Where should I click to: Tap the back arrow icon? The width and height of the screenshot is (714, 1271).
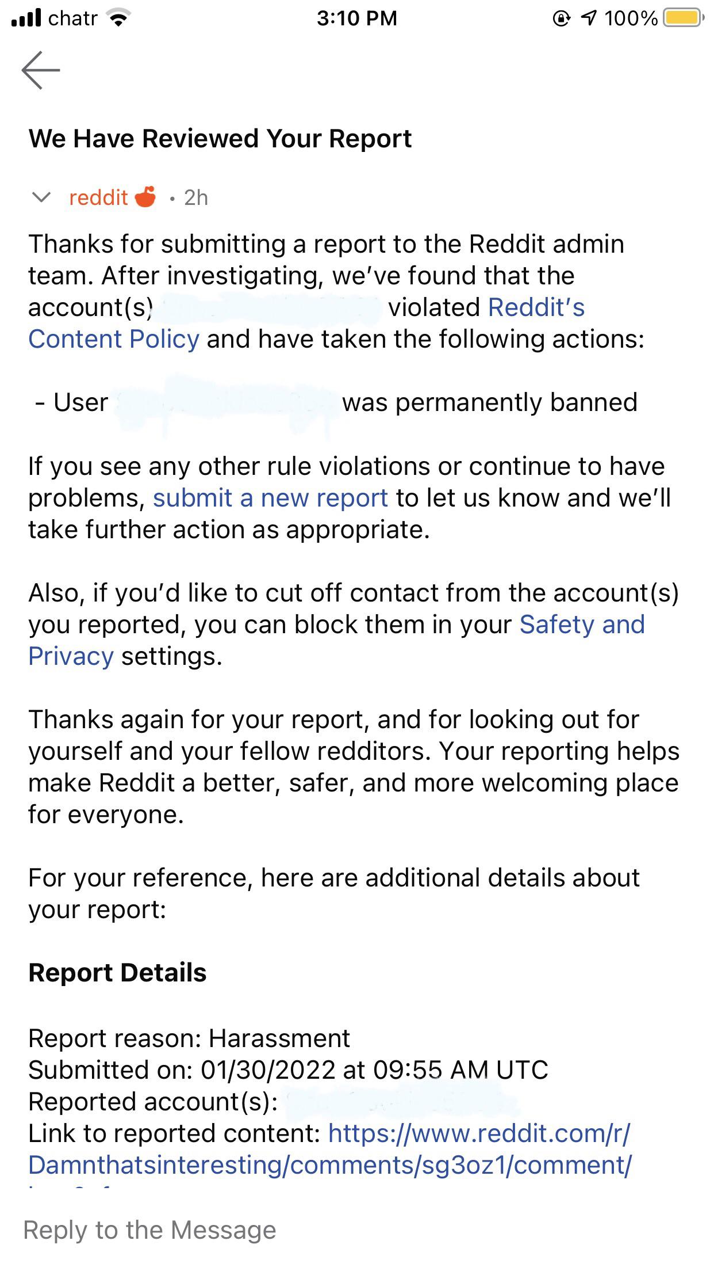[41, 70]
